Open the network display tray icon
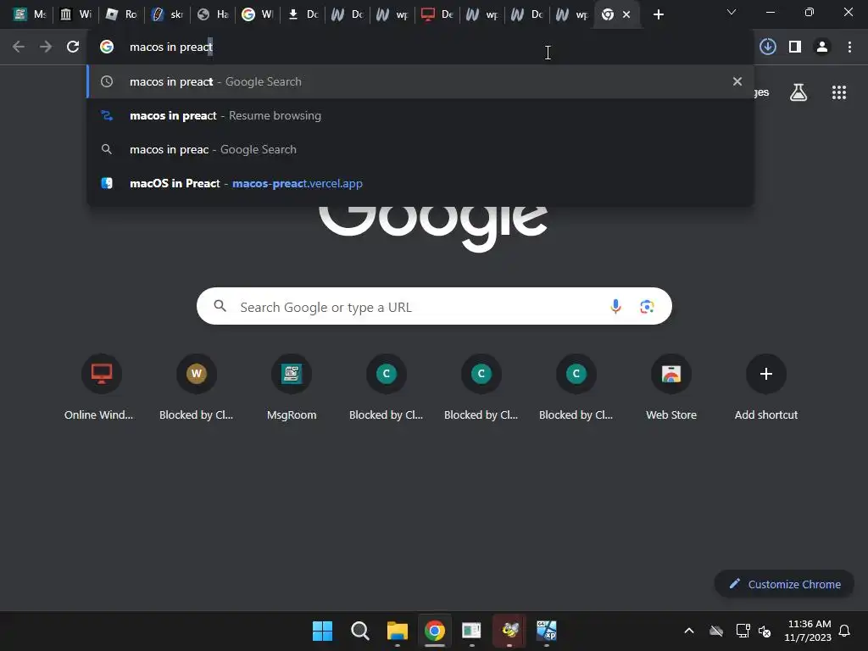The height and width of the screenshot is (651, 868). pyautogui.click(x=743, y=631)
